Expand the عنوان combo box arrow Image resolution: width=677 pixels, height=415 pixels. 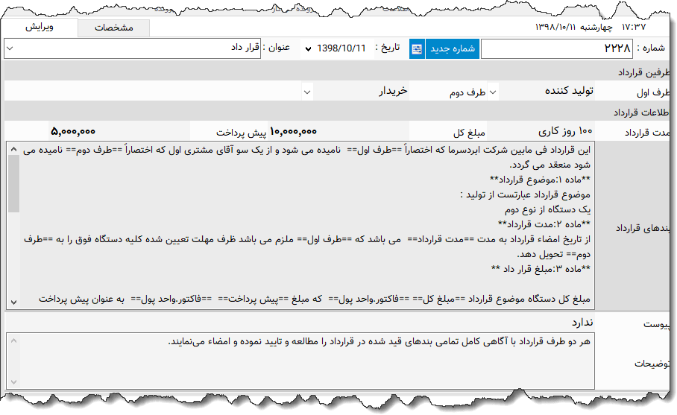tap(10, 48)
